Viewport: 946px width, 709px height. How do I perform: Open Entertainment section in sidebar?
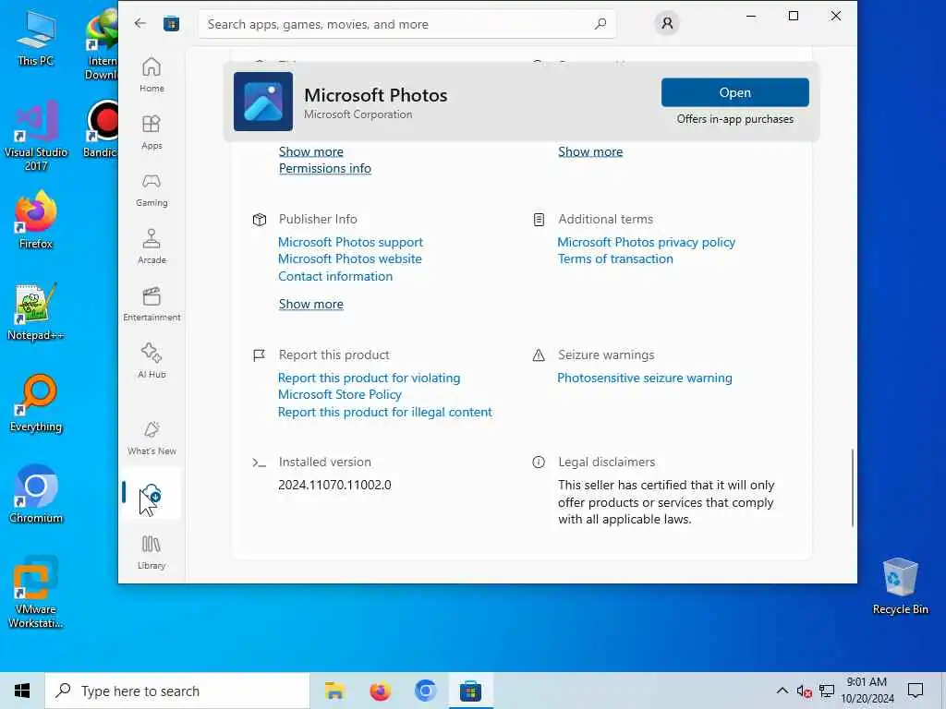tap(152, 304)
